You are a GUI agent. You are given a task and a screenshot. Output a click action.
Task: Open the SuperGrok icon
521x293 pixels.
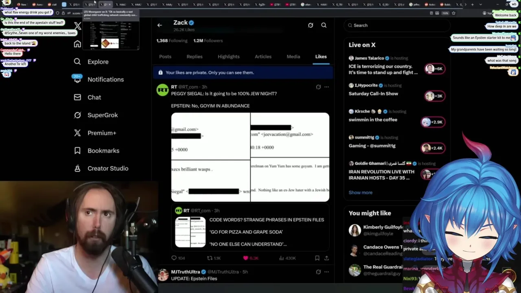click(x=77, y=115)
